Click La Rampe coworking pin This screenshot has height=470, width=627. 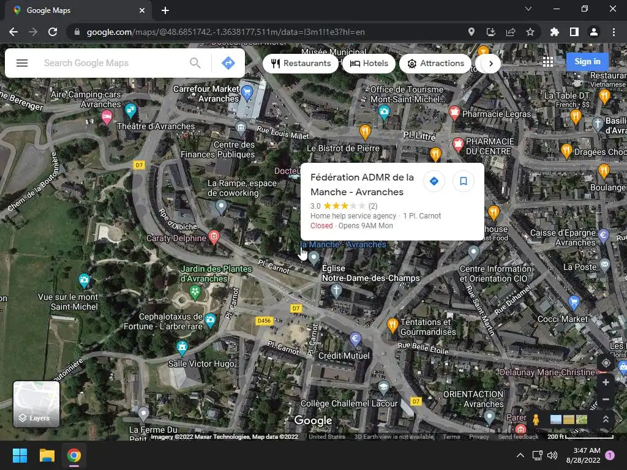pyautogui.click(x=221, y=207)
